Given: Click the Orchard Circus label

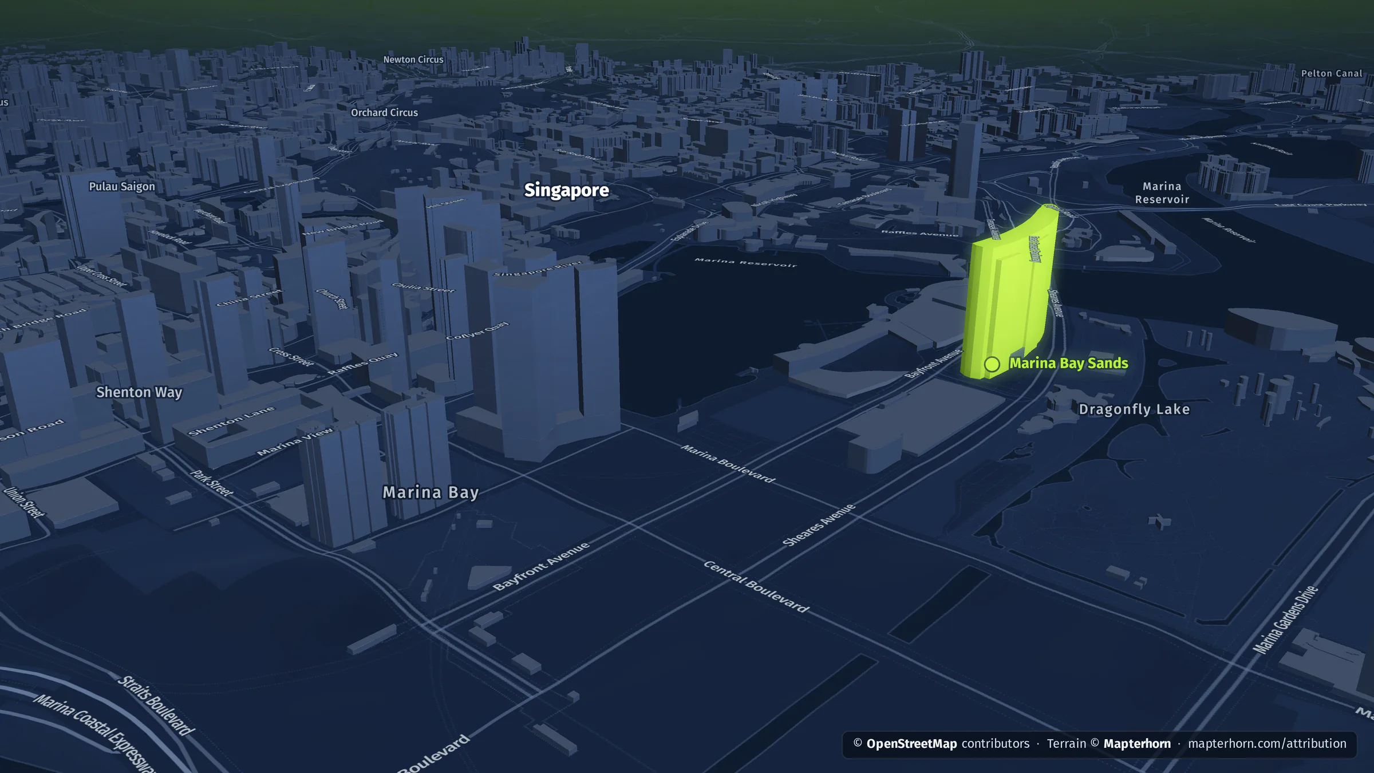Looking at the screenshot, I should [384, 113].
